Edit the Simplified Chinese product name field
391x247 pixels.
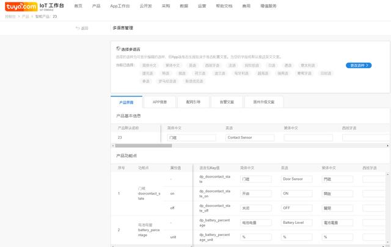coord(191,137)
